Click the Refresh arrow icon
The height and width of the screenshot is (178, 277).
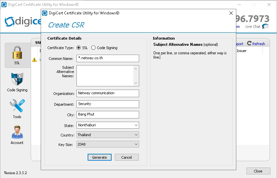pos(249,44)
